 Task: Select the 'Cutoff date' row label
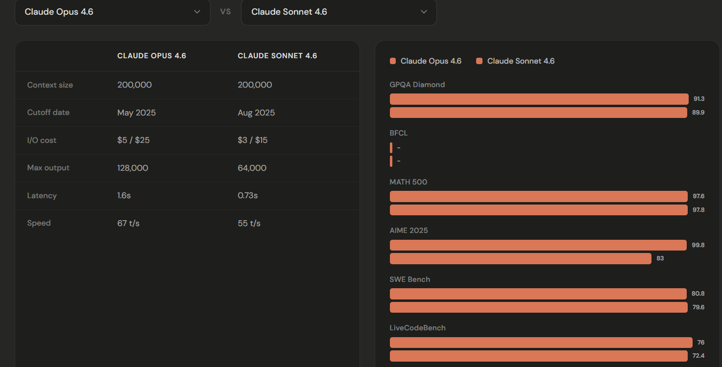(x=48, y=113)
